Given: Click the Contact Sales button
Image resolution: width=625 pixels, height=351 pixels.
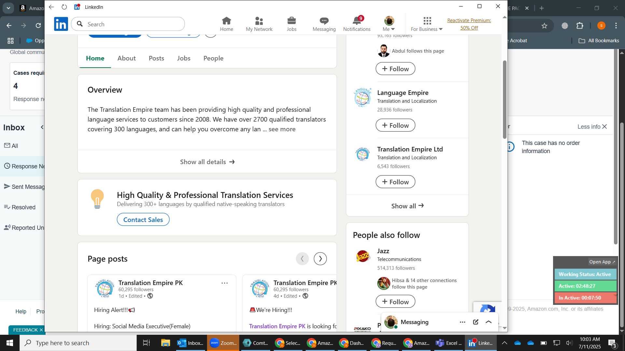Looking at the screenshot, I should (143, 220).
